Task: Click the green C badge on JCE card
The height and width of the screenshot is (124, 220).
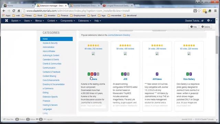Action: (122, 74)
